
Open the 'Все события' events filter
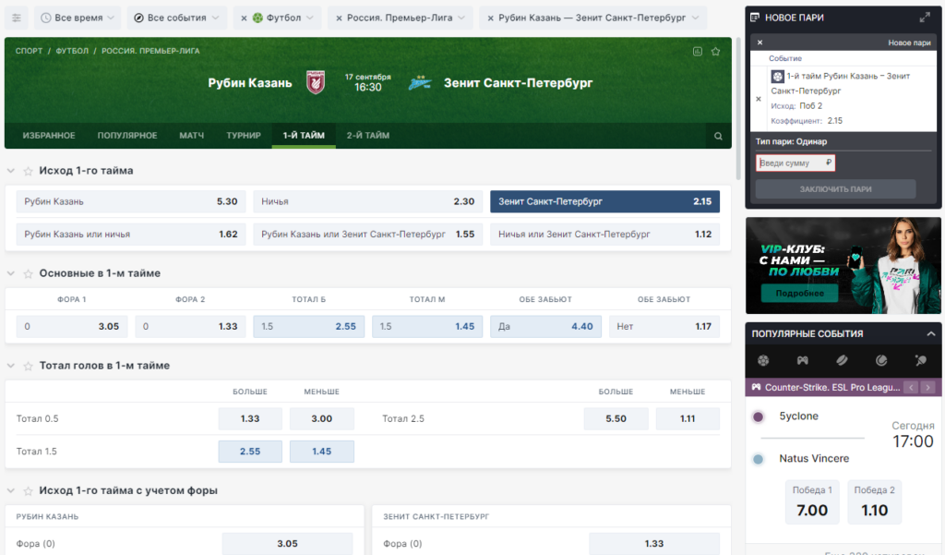coord(176,18)
